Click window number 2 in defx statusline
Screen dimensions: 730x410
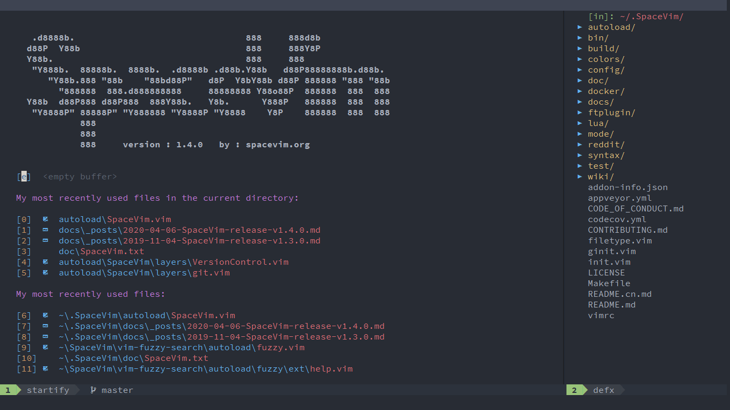tap(574, 390)
